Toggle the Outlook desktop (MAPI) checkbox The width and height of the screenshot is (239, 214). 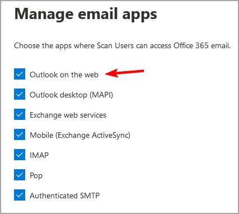point(20,94)
